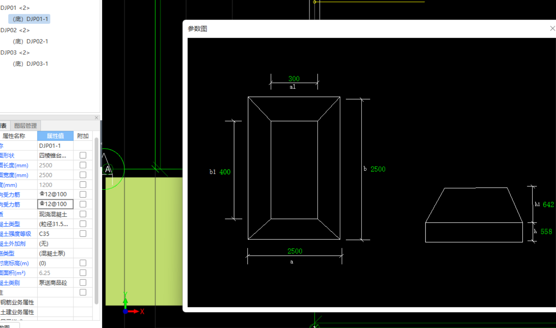This screenshot has height=328, width=556.
Task: Edit the a1 value 300 in diagram
Action: tap(294, 79)
